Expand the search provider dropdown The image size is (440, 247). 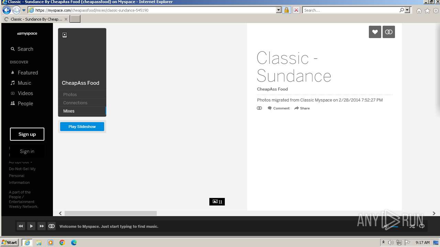click(407, 10)
